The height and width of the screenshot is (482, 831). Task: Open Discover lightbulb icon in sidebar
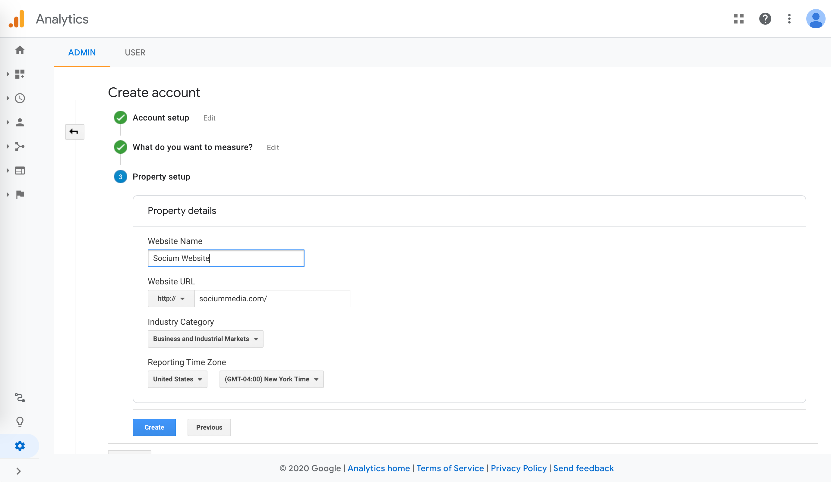coord(20,422)
